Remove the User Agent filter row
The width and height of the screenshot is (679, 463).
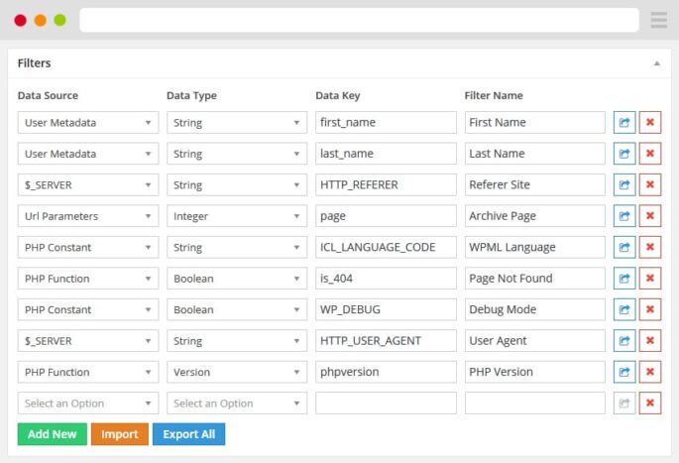point(650,341)
